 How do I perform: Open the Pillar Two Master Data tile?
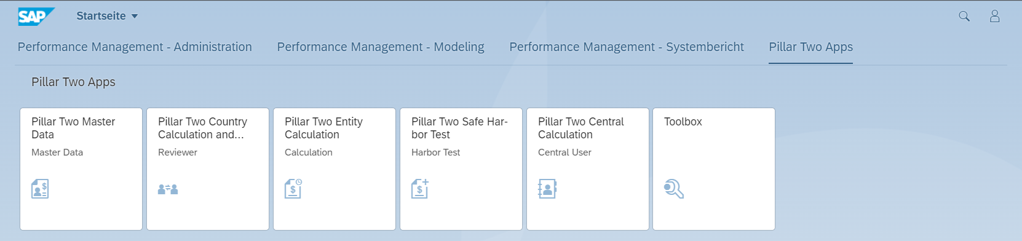81,169
